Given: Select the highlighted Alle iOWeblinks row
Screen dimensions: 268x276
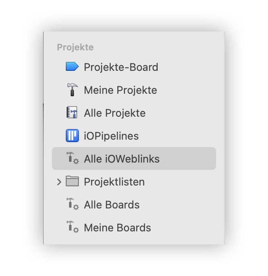Looking at the screenshot, I should coord(134,158).
